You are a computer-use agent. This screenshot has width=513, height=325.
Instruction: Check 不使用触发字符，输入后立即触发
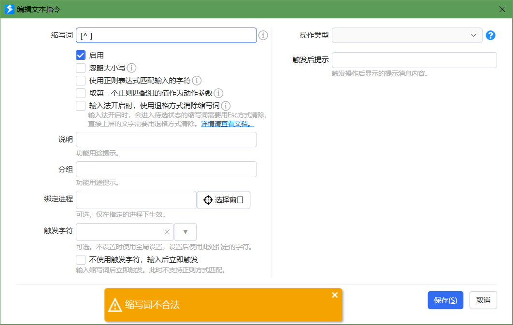[81, 260]
